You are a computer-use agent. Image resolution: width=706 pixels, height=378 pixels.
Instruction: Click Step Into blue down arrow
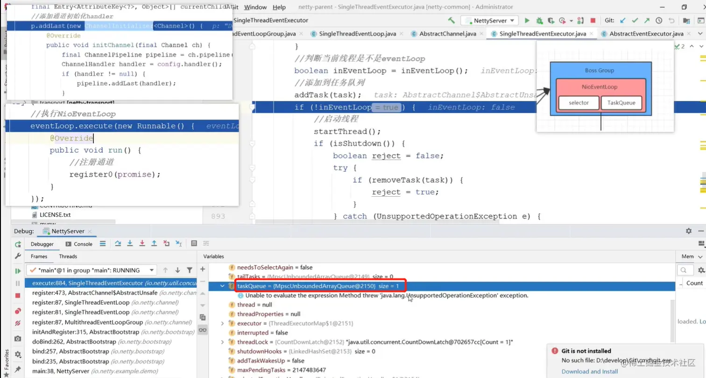pyautogui.click(x=130, y=244)
